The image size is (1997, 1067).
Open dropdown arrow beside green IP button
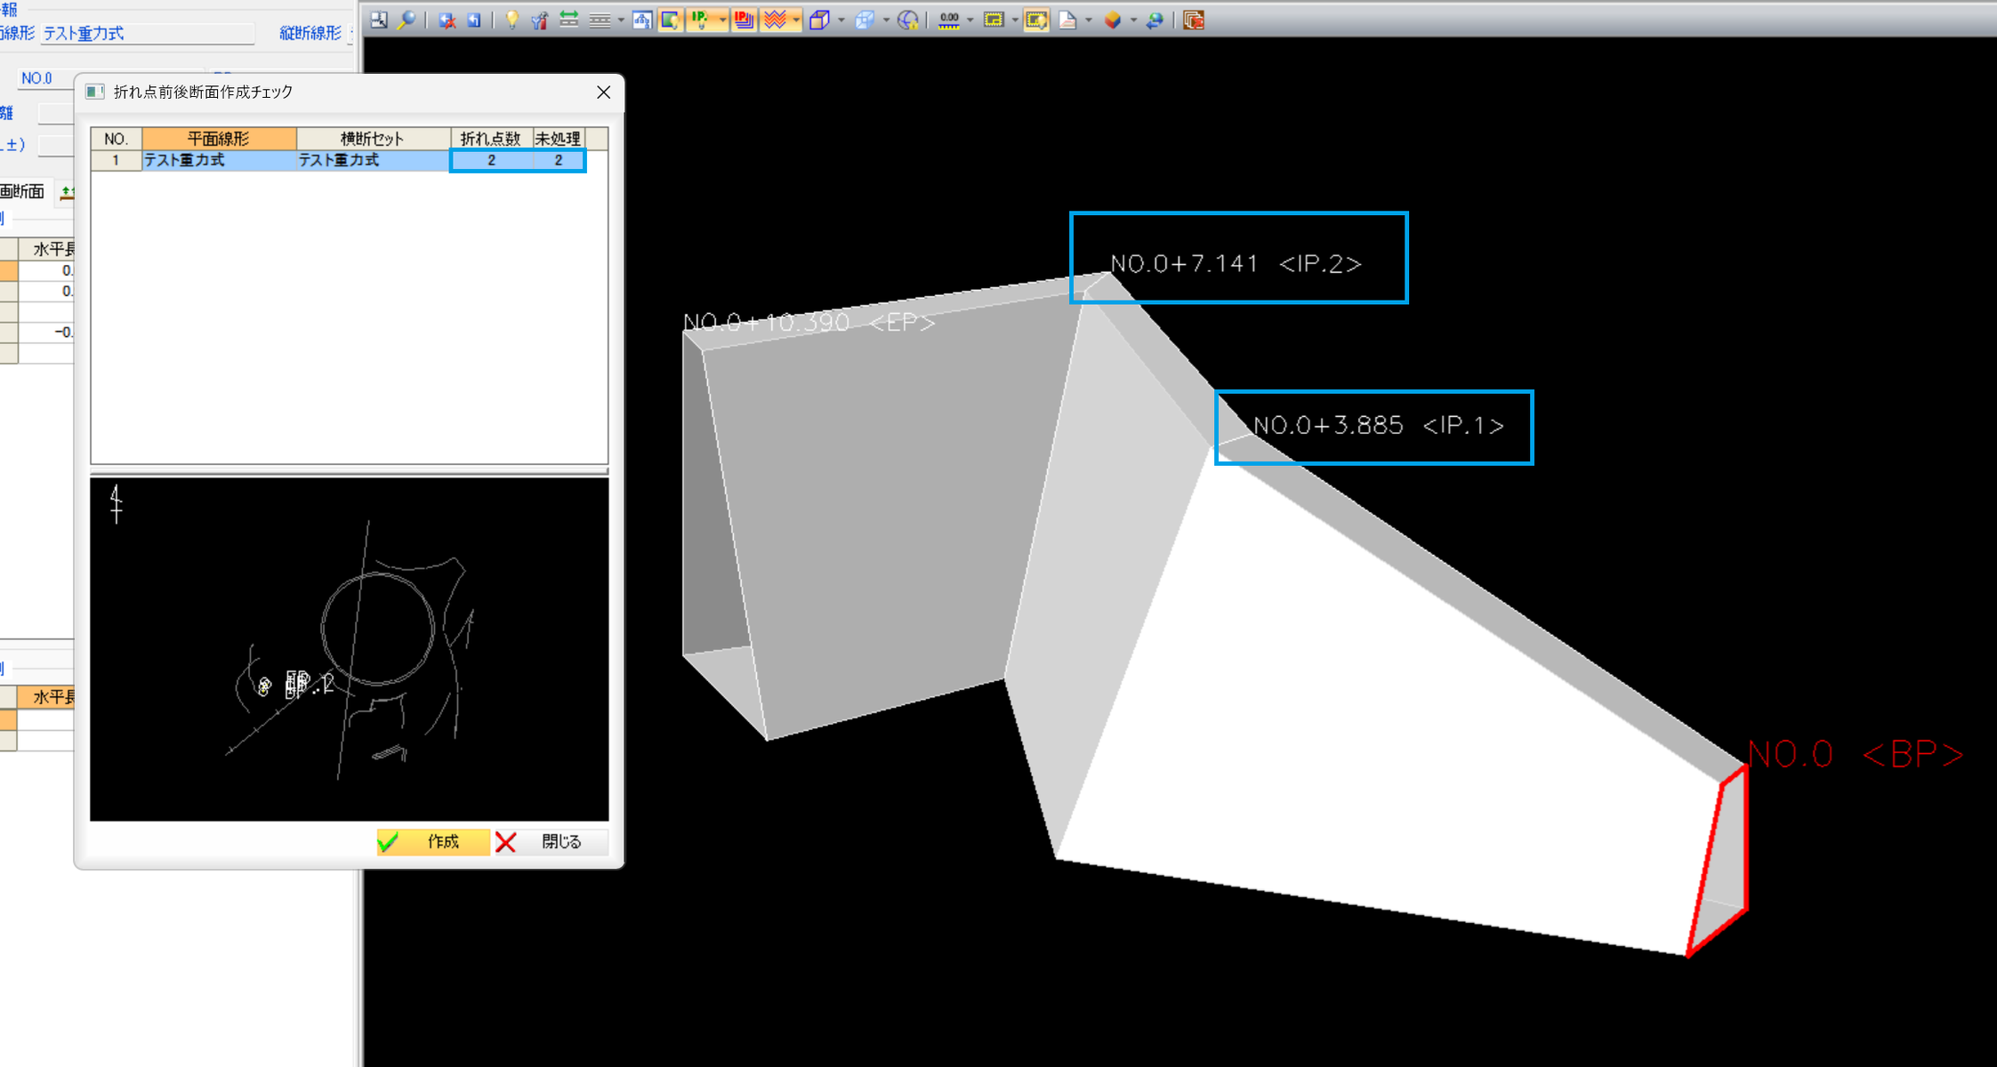[722, 20]
